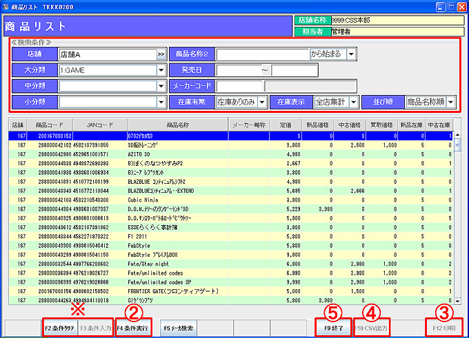
Task: Click the メーカーコード input field
Action: pyautogui.click(x=239, y=86)
